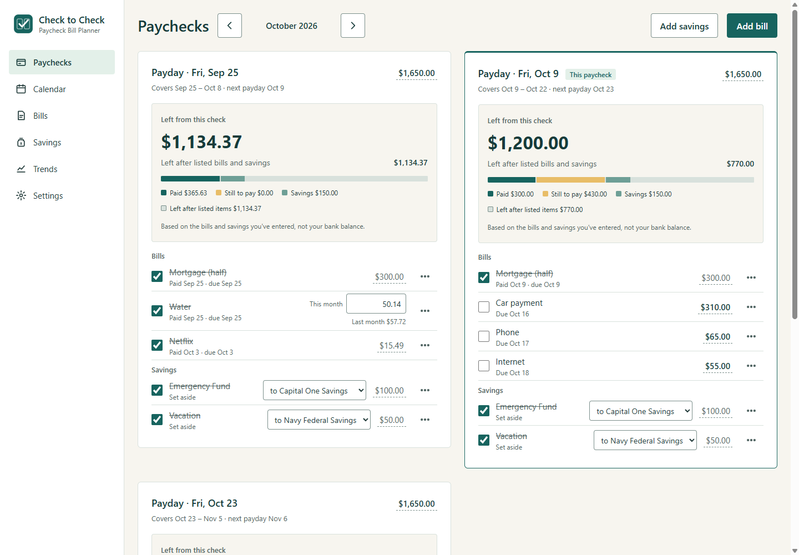Image resolution: width=799 pixels, height=555 pixels.
Task: Open more options for Oct 9 Emergency Fund
Action: coord(751,411)
